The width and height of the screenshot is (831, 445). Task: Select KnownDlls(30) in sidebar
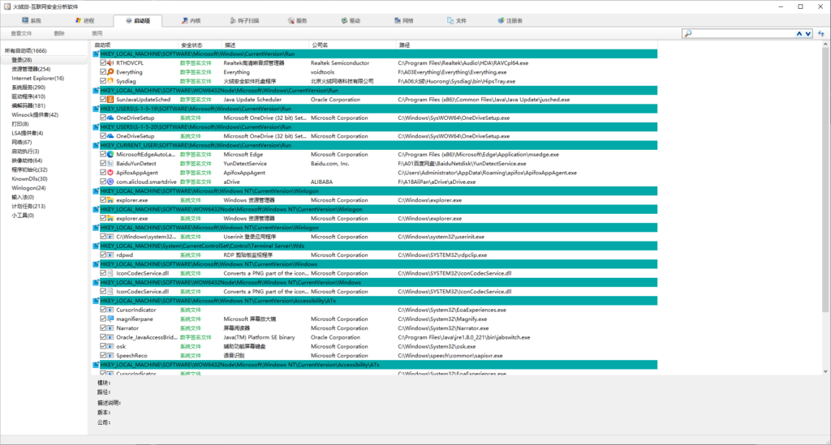[x=30, y=179]
